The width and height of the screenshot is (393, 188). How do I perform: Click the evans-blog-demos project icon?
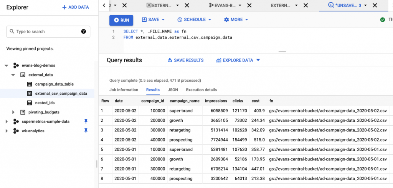pyautogui.click(x=16, y=65)
